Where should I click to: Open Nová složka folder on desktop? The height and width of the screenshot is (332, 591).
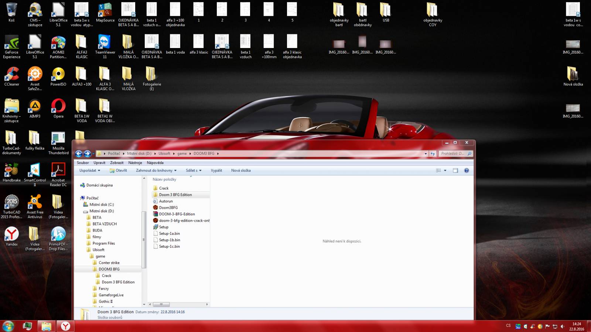tap(573, 77)
